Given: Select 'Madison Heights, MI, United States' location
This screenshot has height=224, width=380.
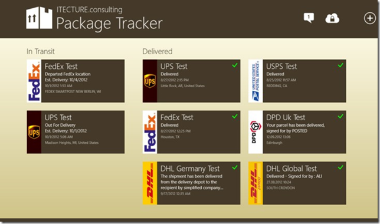Looking at the screenshot, I should coord(72,143).
